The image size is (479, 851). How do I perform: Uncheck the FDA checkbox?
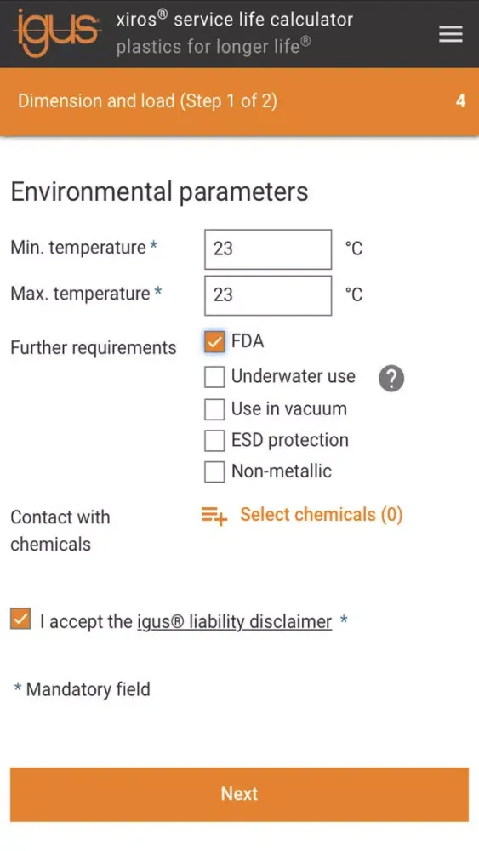[x=214, y=342]
